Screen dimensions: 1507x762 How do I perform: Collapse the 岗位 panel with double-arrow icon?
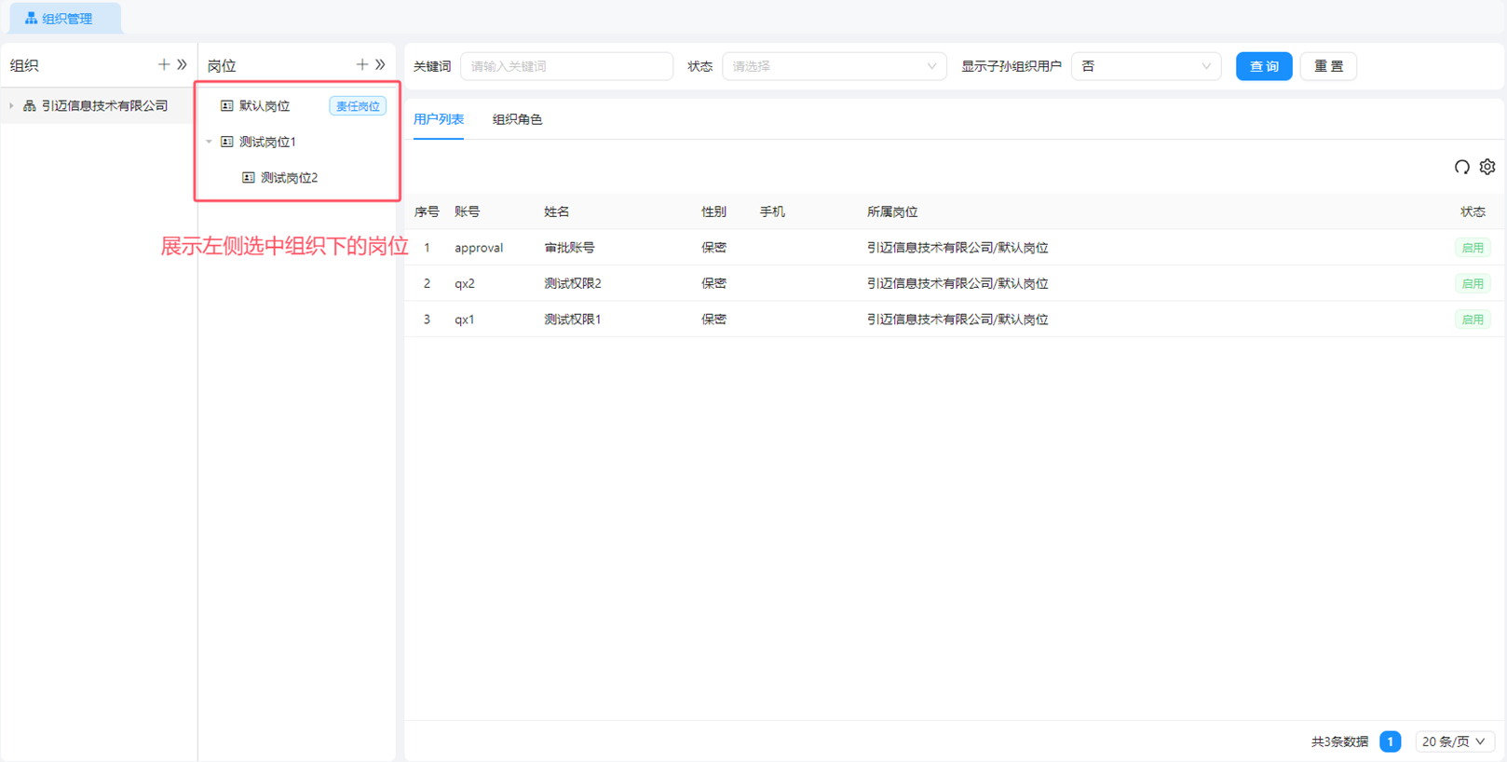(380, 64)
